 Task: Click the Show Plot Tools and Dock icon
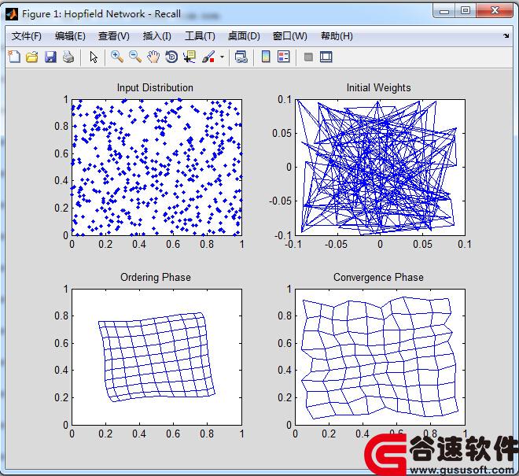tap(326, 57)
